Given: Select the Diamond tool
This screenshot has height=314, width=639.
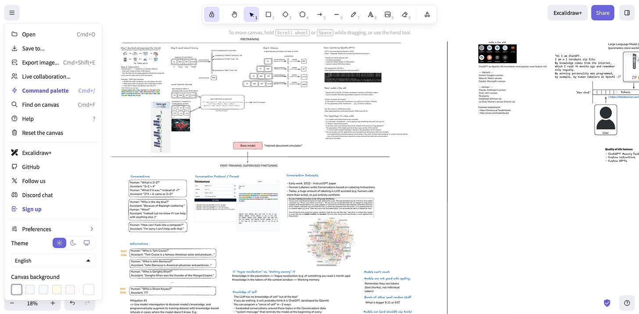Looking at the screenshot, I should tap(286, 14).
